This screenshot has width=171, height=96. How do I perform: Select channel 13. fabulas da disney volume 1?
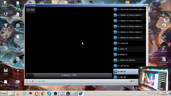(129, 15)
